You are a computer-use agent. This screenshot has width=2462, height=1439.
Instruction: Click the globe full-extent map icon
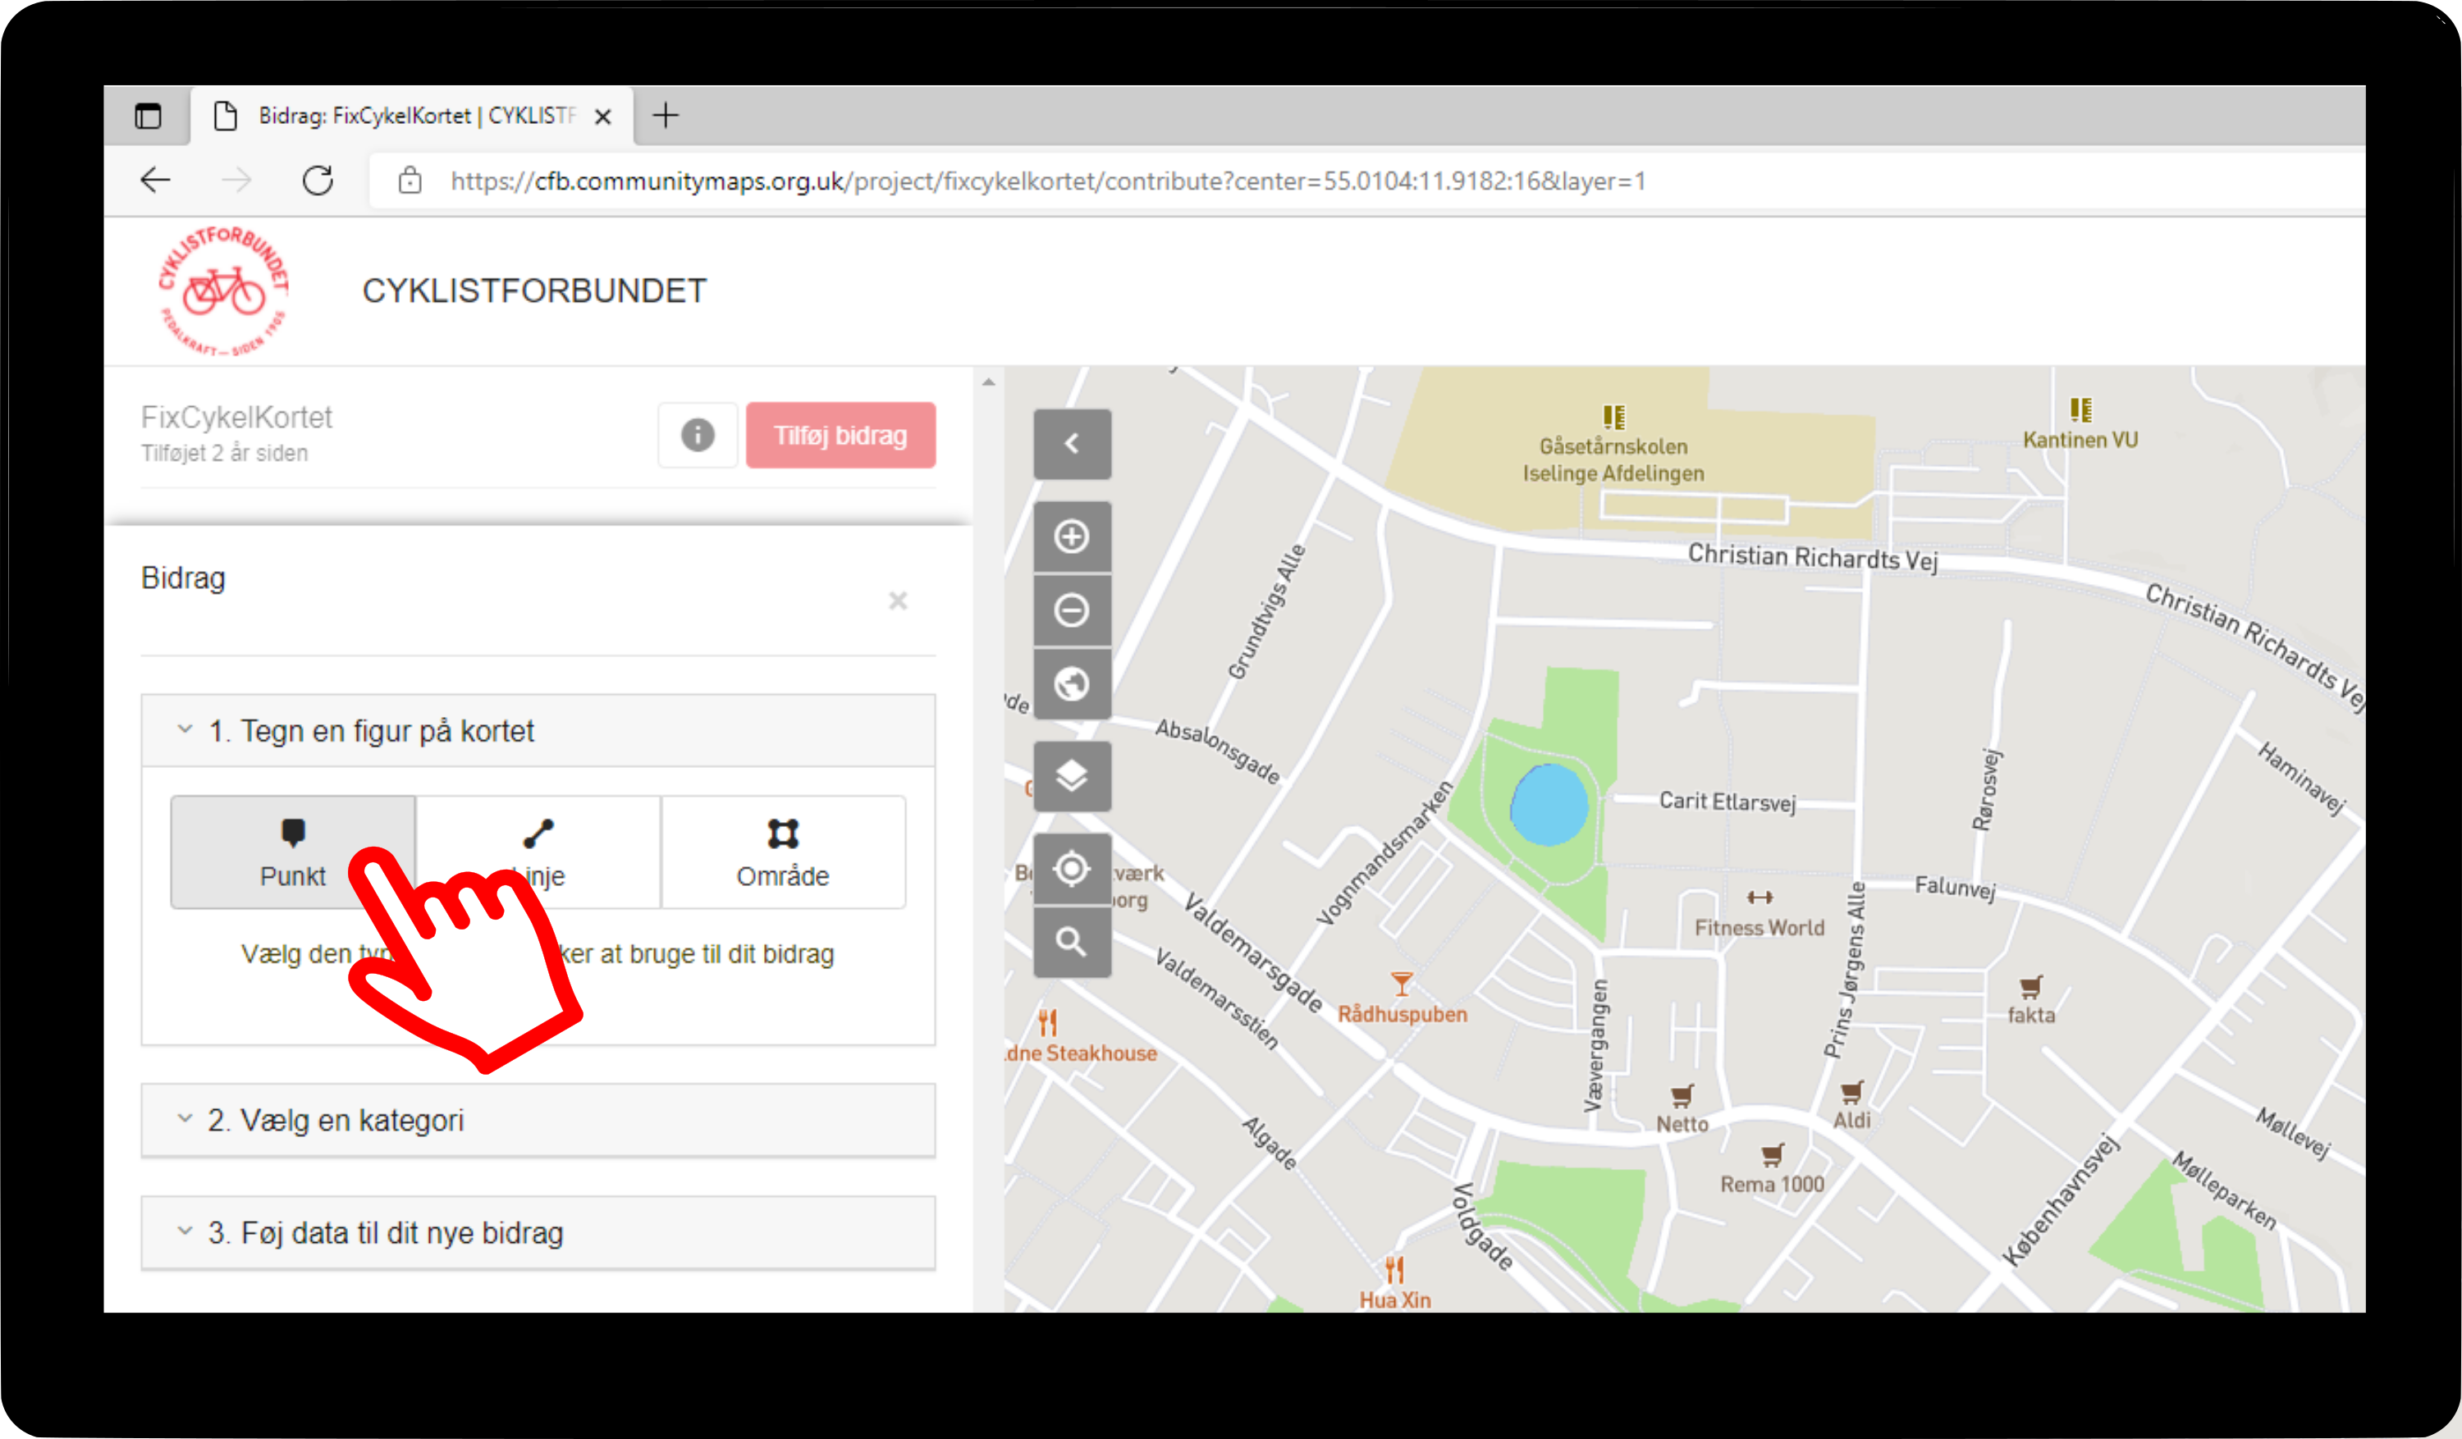1072,684
